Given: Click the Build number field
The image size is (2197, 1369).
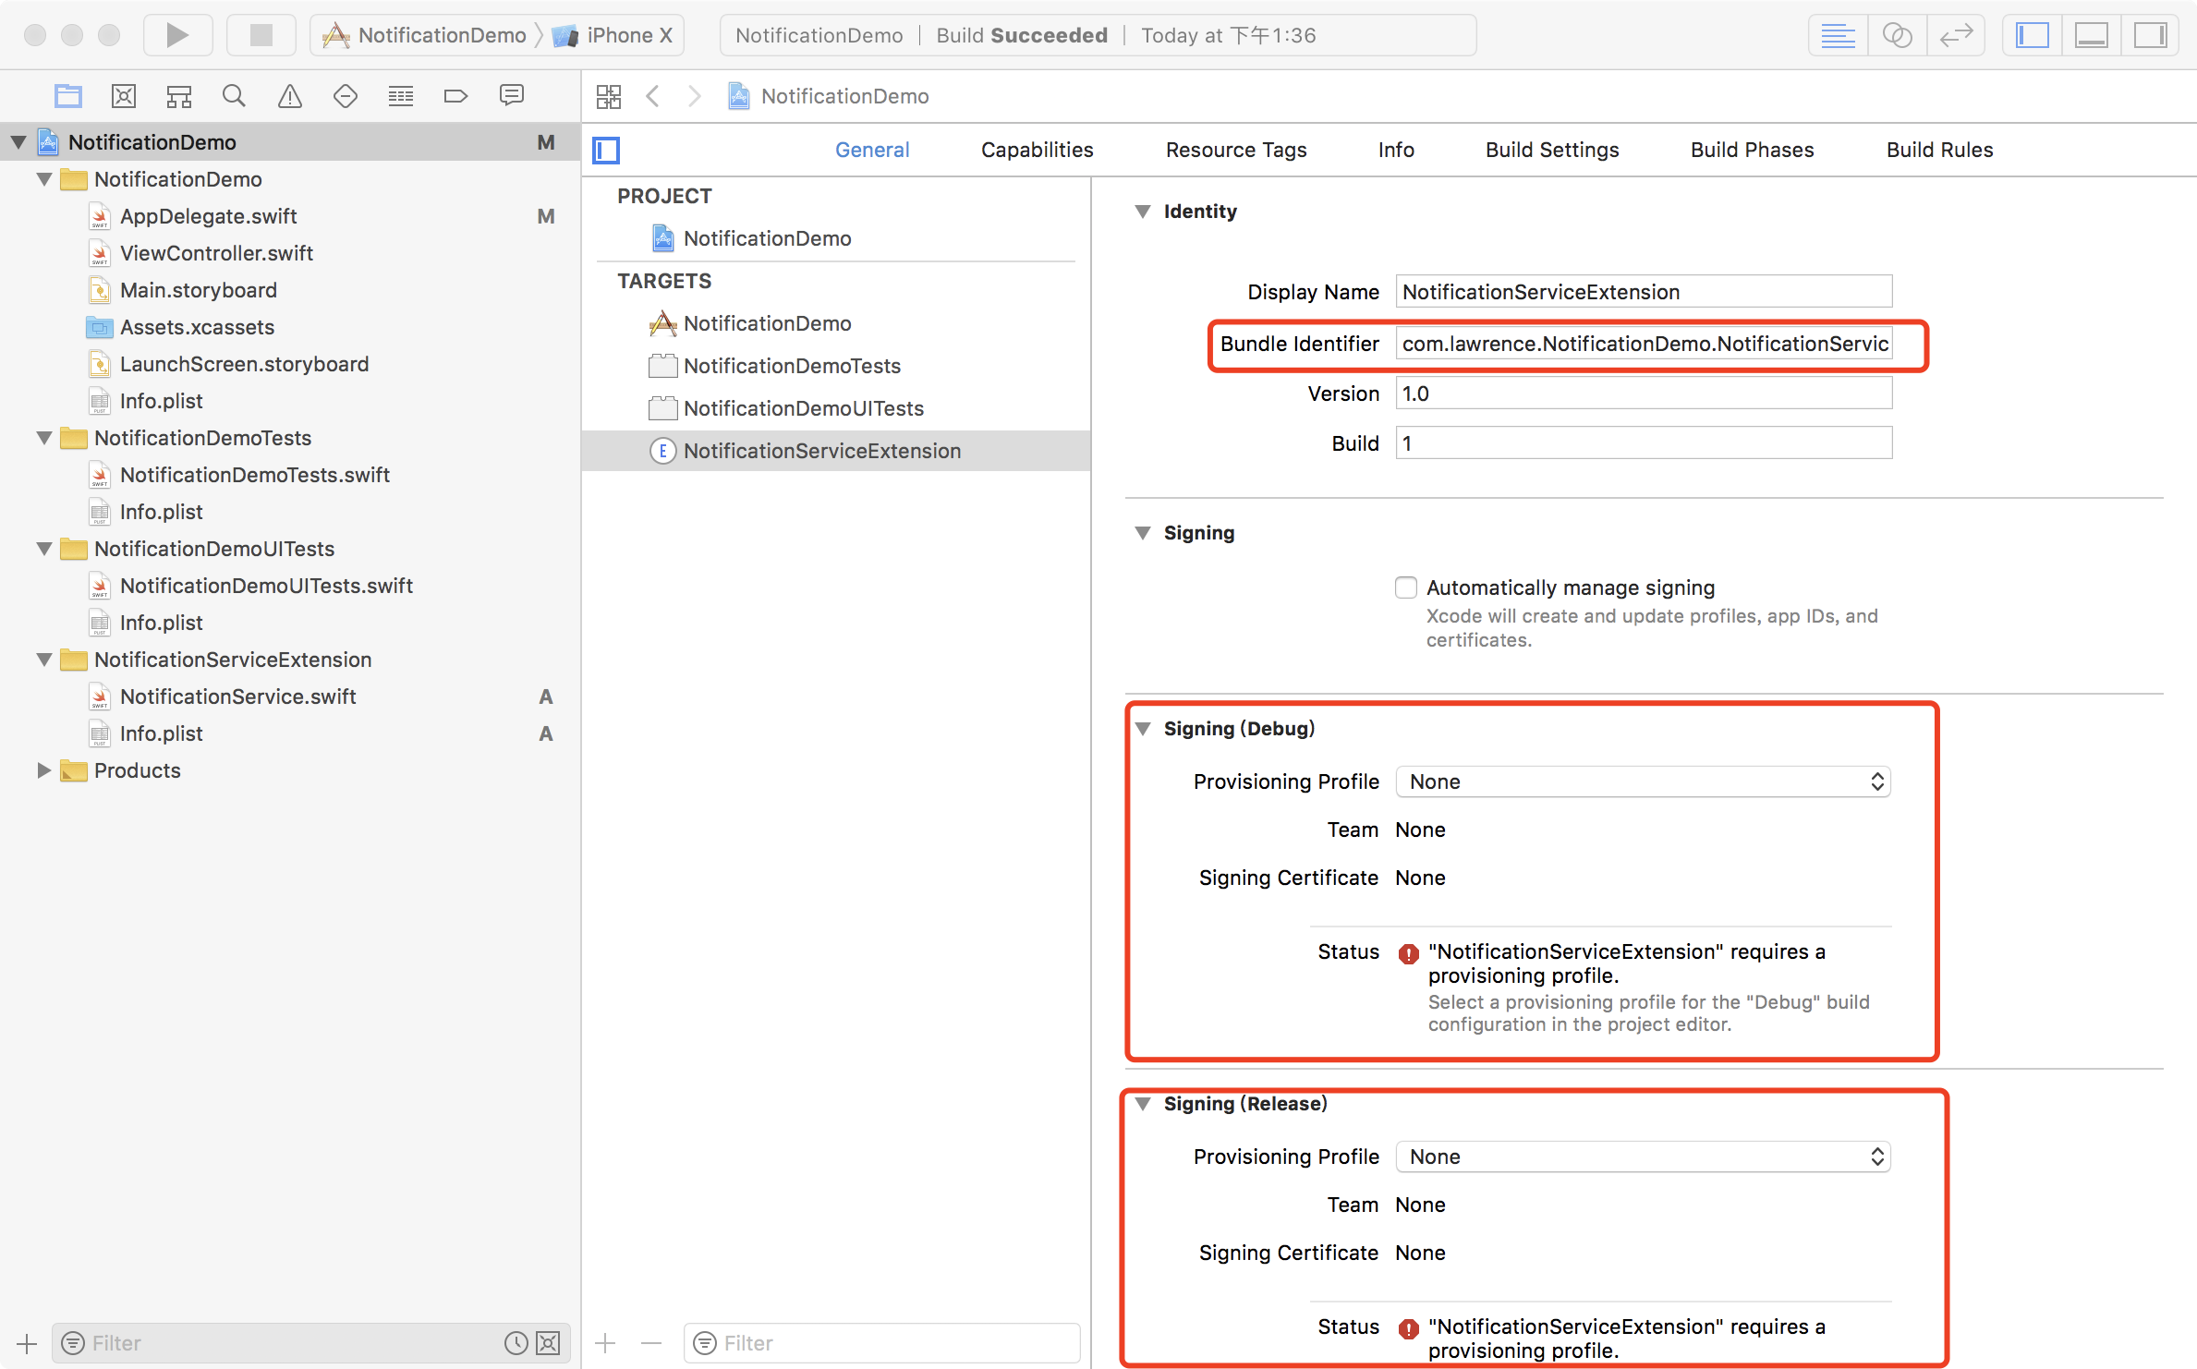Looking at the screenshot, I should 1643,443.
